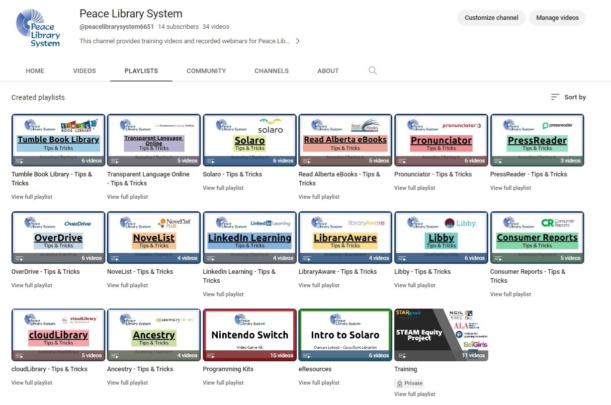Click playlist icon on Nintendo Switch thumbnail
The height and width of the screenshot is (405, 611).
tap(211, 356)
